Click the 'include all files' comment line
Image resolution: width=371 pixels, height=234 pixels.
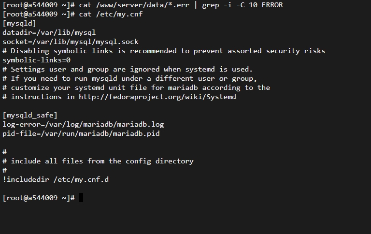[x=98, y=161]
